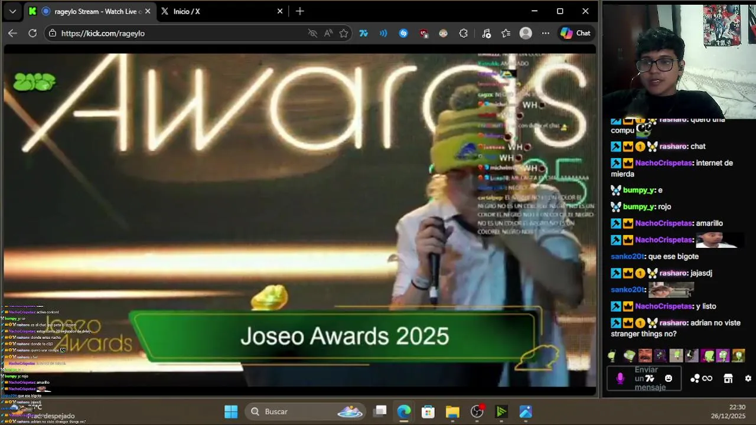Open the chat shop storefront icon
756x425 pixels.
(728, 378)
